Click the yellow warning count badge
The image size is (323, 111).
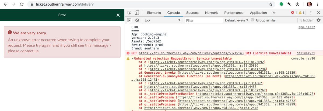tap(301, 13)
